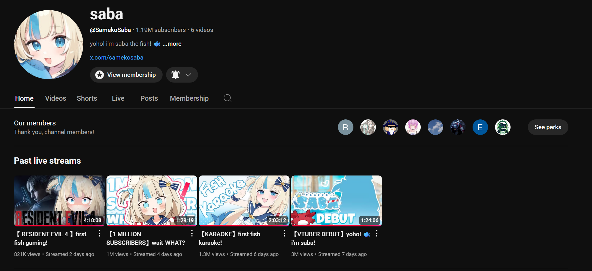This screenshot has height=271, width=592.
Task: Open the Shorts tab
Action: coord(87,98)
